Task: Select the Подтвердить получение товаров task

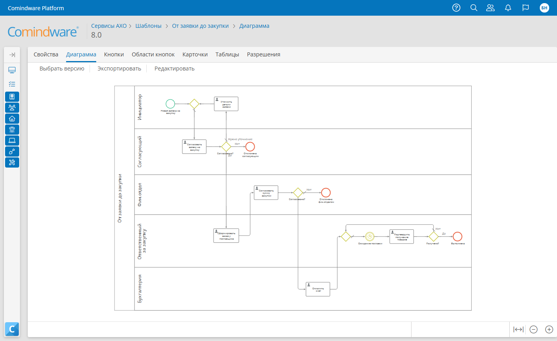Action: 402,236
